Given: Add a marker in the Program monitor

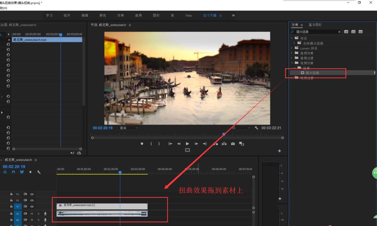Looking at the screenshot, I should point(142,144).
